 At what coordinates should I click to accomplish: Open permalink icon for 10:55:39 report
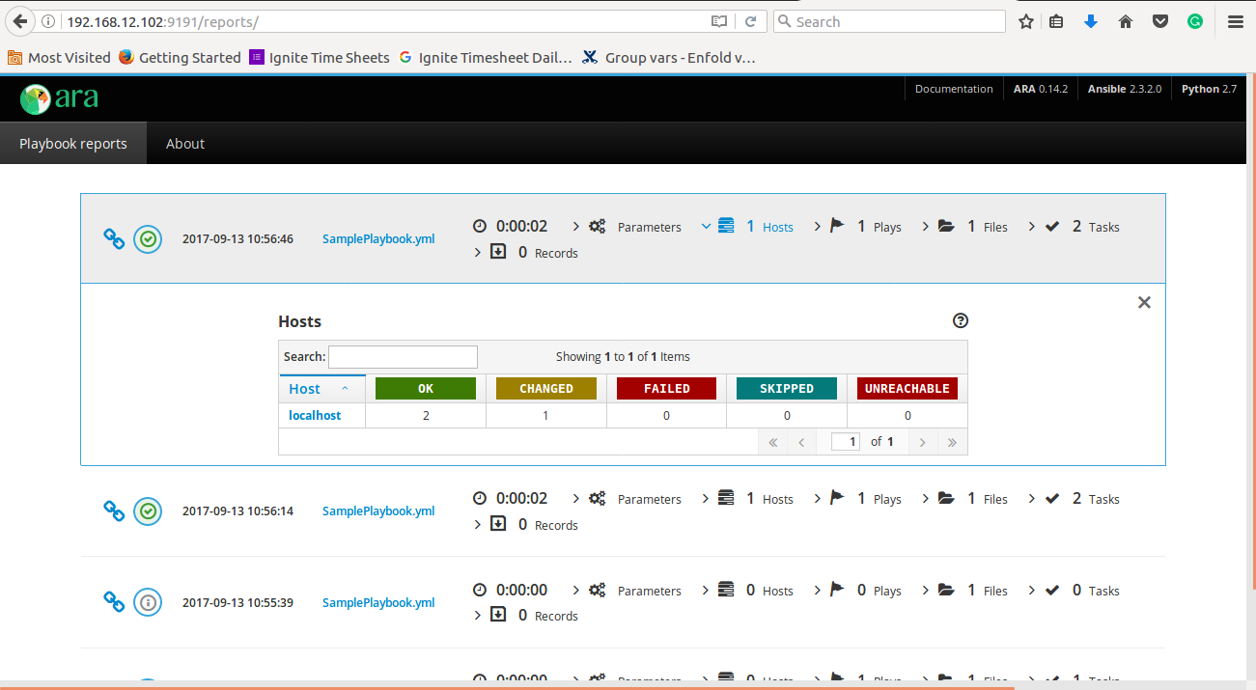(114, 602)
